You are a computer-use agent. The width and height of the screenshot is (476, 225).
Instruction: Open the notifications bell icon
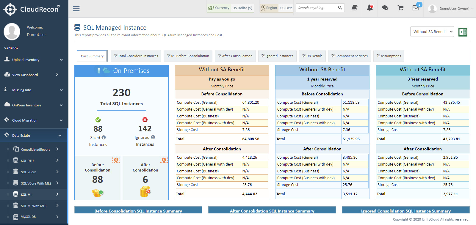(x=370, y=8)
